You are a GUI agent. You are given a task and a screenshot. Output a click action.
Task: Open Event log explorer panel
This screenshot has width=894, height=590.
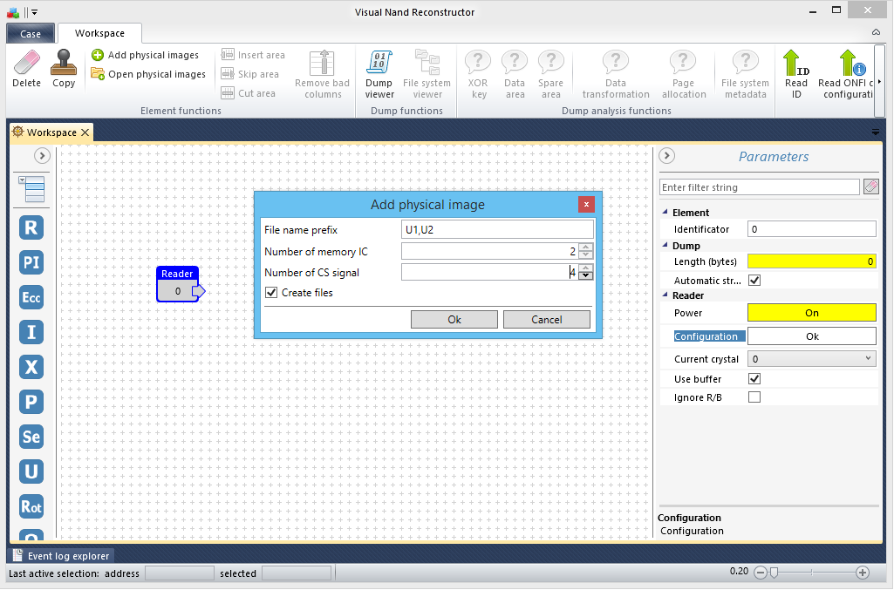(x=61, y=556)
